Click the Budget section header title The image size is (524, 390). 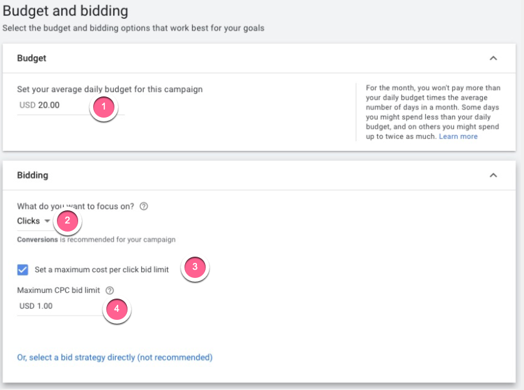tap(31, 58)
